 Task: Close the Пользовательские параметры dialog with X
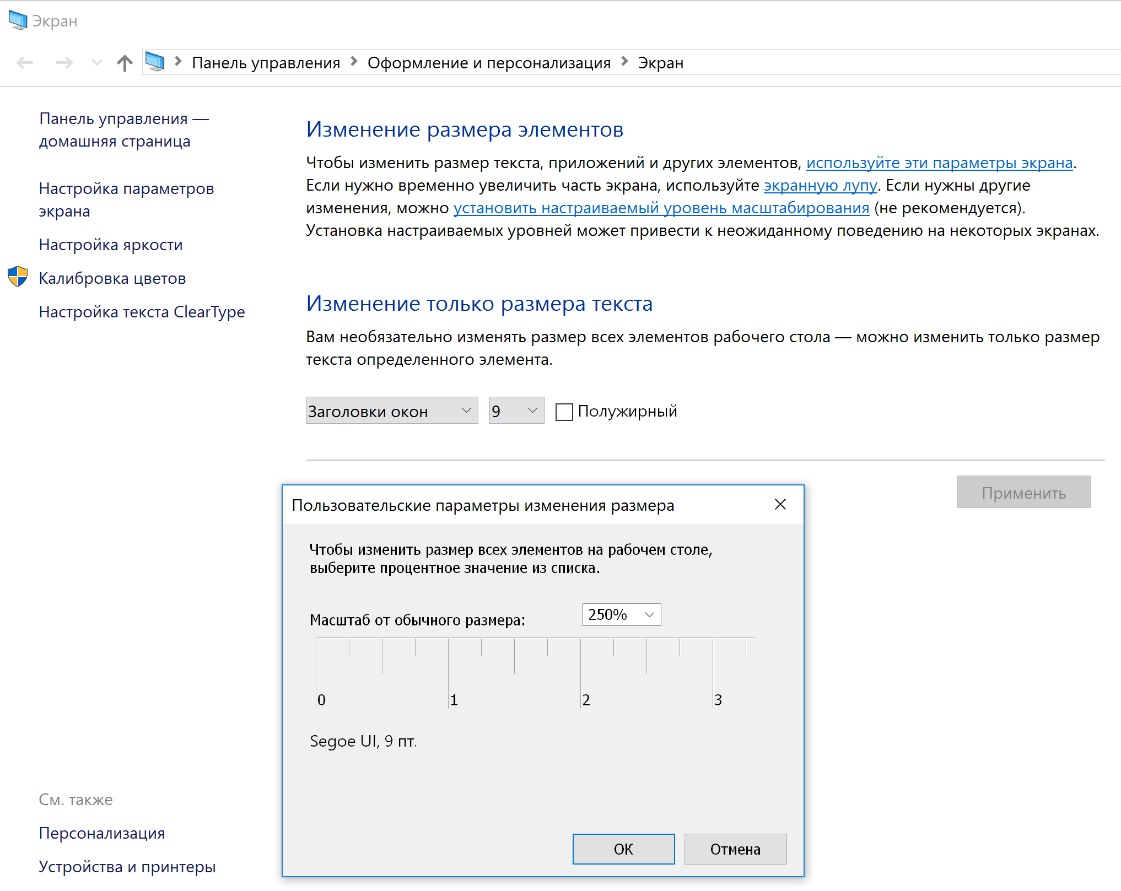point(780,505)
